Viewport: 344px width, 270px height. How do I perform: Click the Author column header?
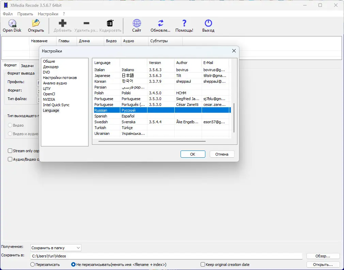pos(188,63)
